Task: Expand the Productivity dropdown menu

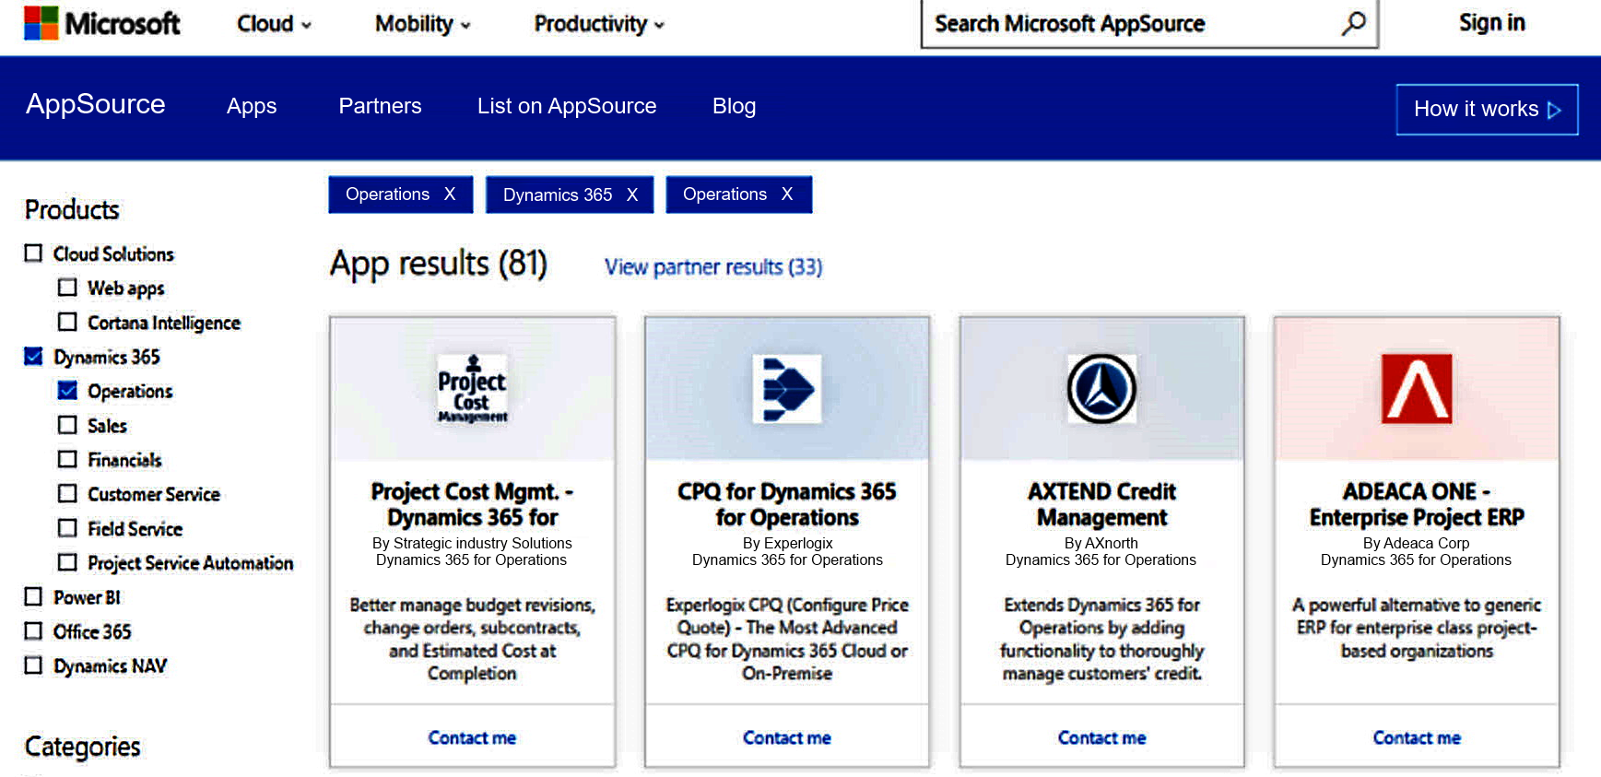Action: tap(599, 24)
